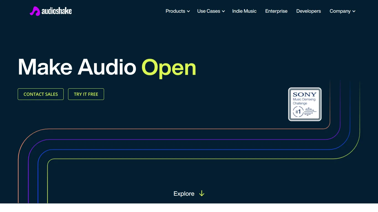Click the Explore down arrow icon
378x212 pixels.
coord(202,194)
